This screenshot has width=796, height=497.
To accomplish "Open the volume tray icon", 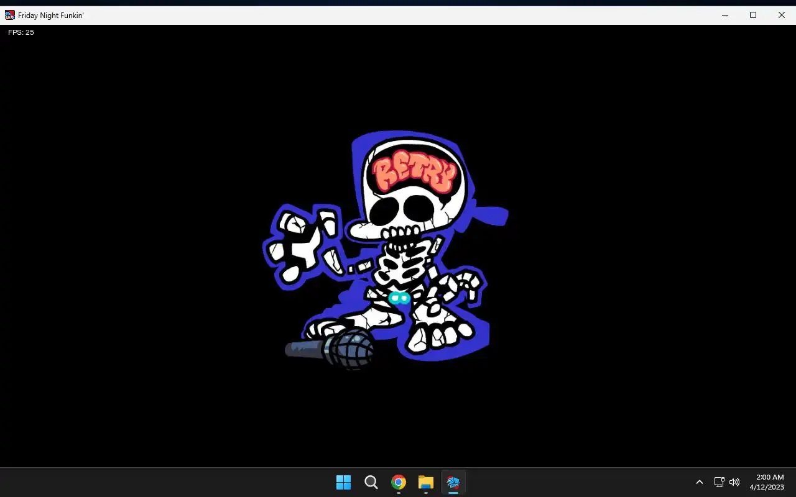I will click(x=734, y=482).
